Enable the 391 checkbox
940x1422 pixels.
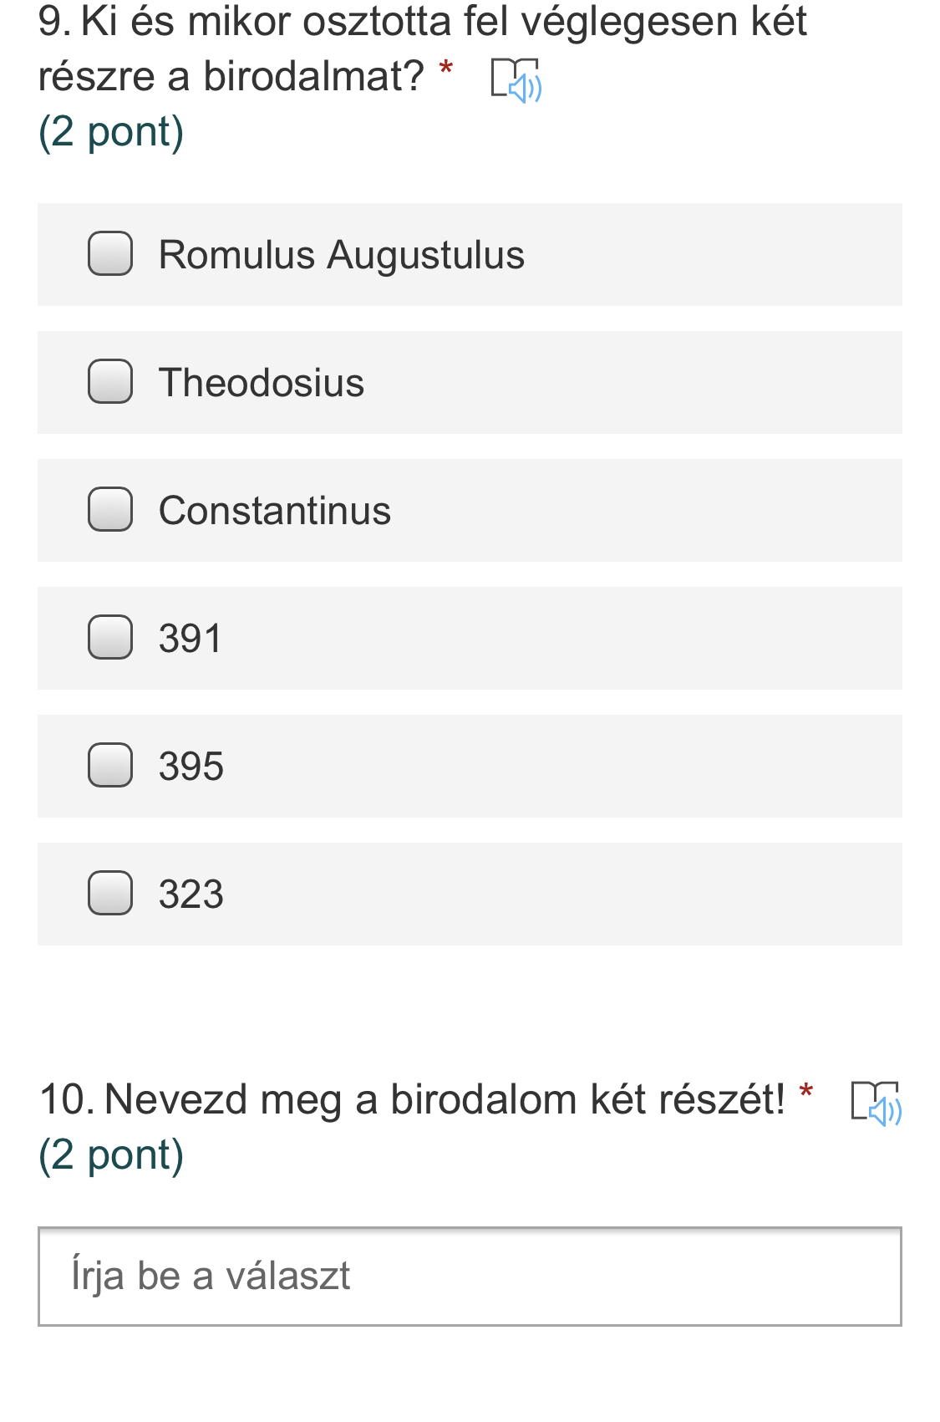click(110, 637)
